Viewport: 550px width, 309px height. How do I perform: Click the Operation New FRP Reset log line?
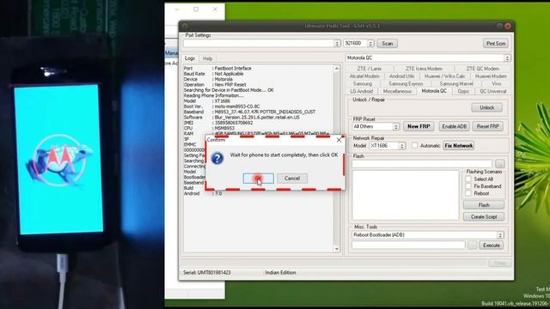coord(215,85)
